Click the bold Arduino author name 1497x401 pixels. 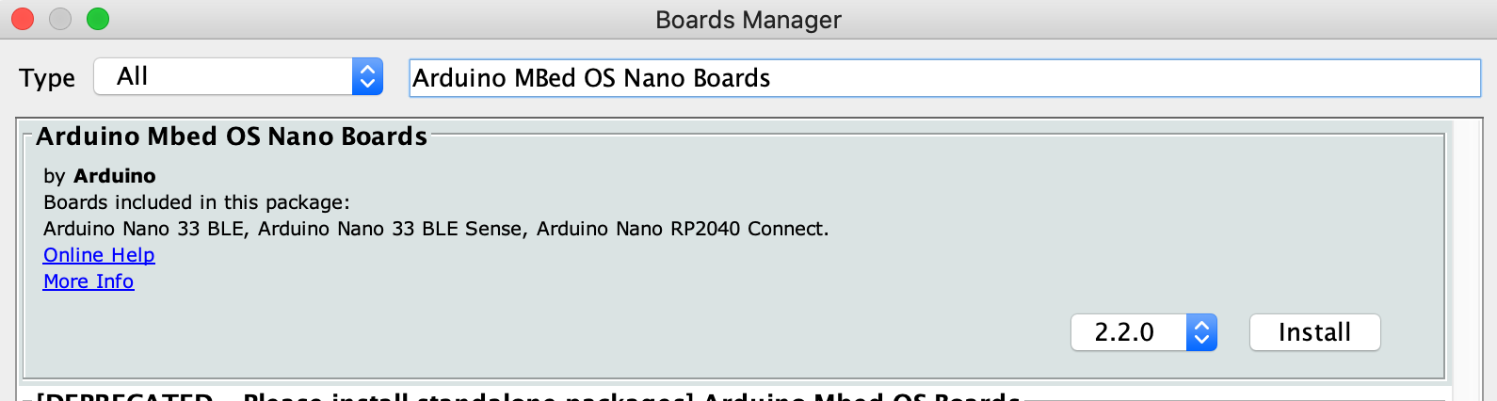point(115,176)
